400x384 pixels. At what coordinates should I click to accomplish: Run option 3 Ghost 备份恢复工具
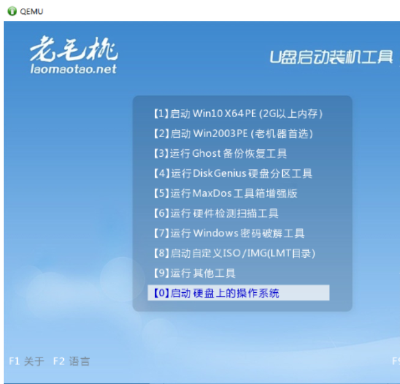220,154
